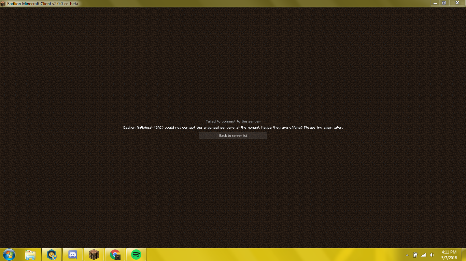Open the power/battery tray icon
The width and height of the screenshot is (466, 261).
[415, 255]
